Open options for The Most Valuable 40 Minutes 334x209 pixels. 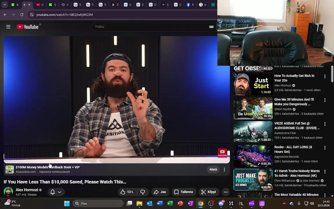tap(325, 195)
